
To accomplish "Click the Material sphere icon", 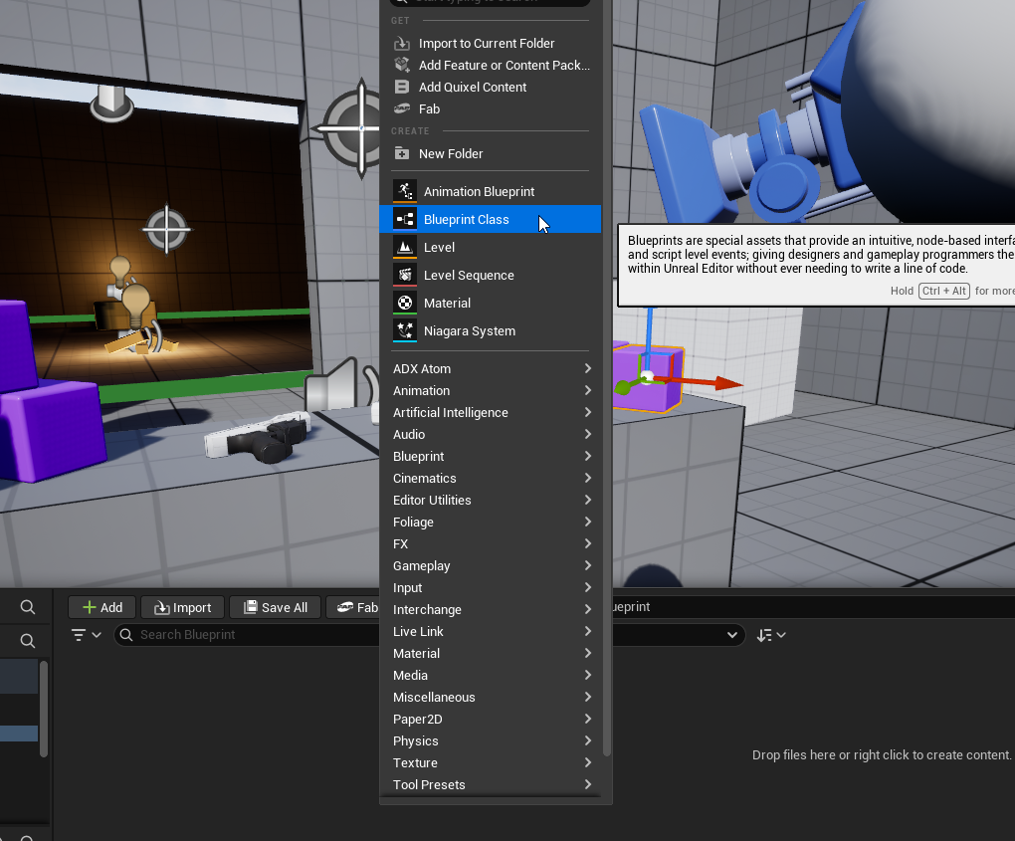I will pyautogui.click(x=405, y=303).
